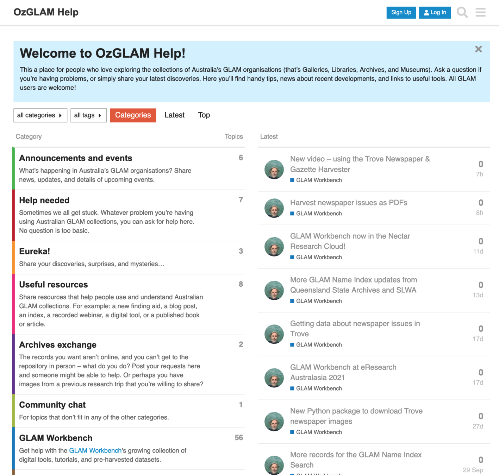Open the Eureka! category
This screenshot has height=475, width=499.
pyautogui.click(x=35, y=251)
